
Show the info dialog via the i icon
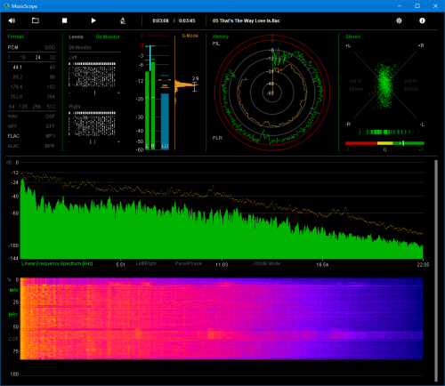click(x=422, y=20)
